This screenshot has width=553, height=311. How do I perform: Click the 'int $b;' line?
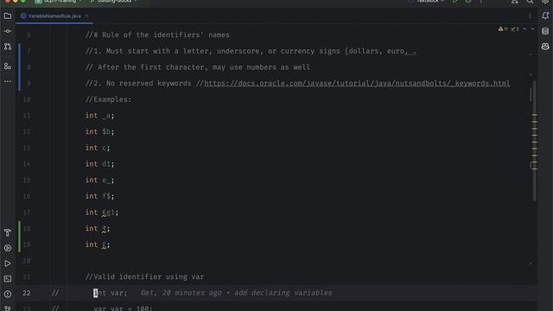[100, 132]
